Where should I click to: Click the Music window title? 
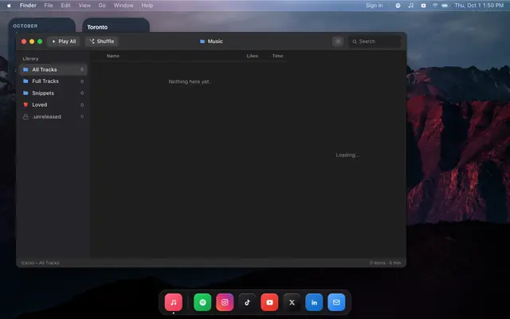tap(211, 41)
